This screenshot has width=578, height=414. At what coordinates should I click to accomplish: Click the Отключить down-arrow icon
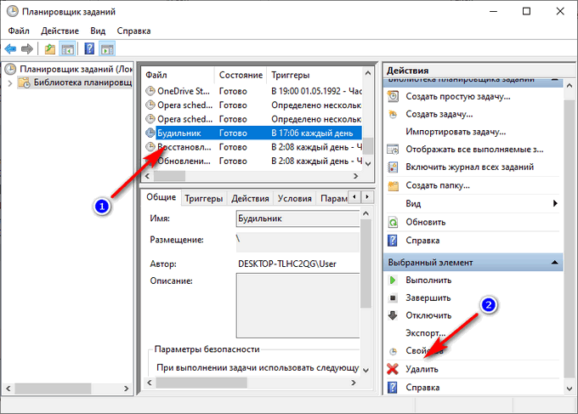[393, 315]
